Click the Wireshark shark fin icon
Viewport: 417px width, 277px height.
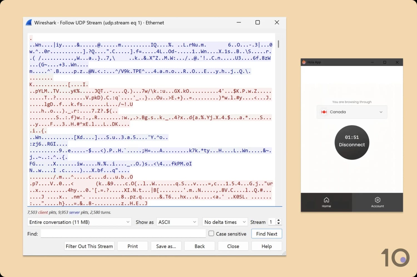29,22
